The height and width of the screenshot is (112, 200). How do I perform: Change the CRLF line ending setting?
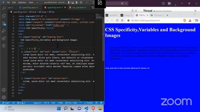point(53,103)
